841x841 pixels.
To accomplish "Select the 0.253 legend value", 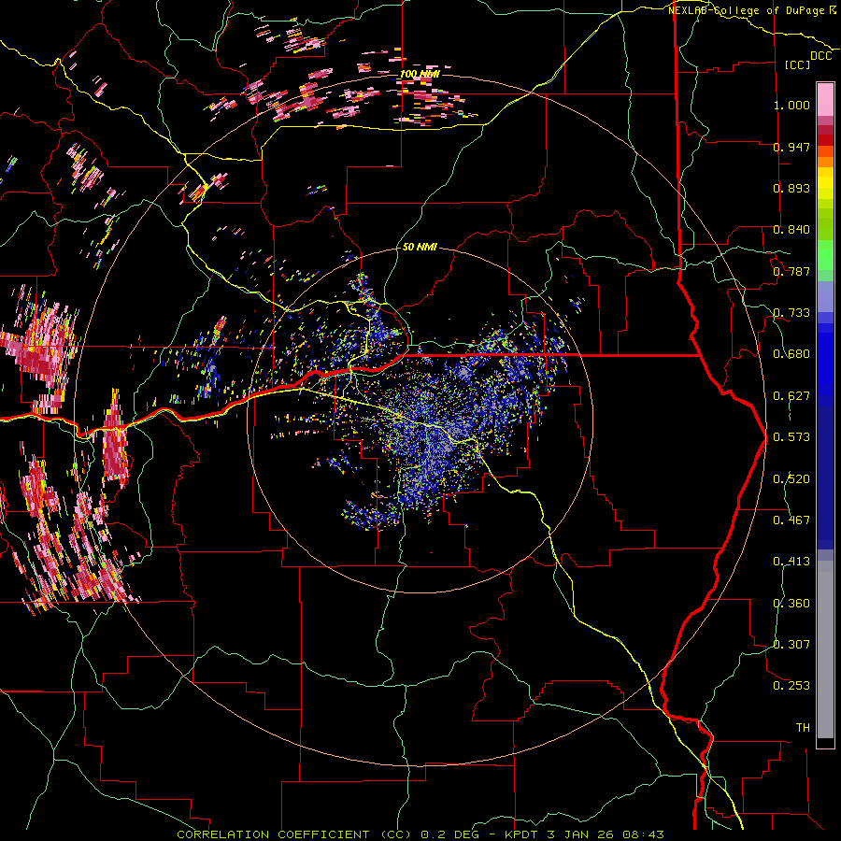I will [791, 686].
